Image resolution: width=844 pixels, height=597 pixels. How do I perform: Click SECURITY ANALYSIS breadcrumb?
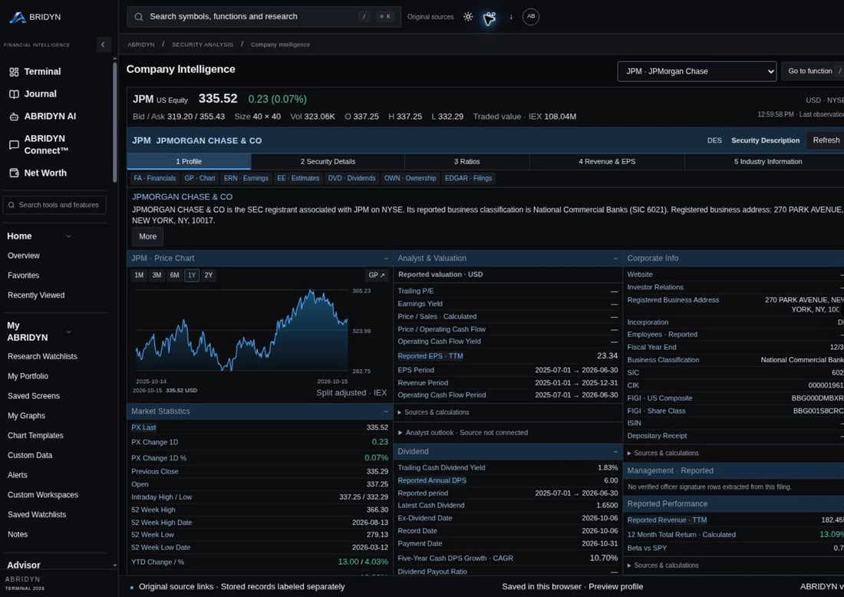(x=203, y=45)
